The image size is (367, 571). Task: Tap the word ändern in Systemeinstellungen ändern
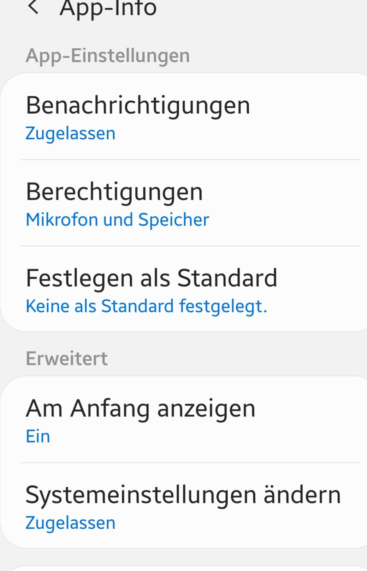[x=302, y=495]
